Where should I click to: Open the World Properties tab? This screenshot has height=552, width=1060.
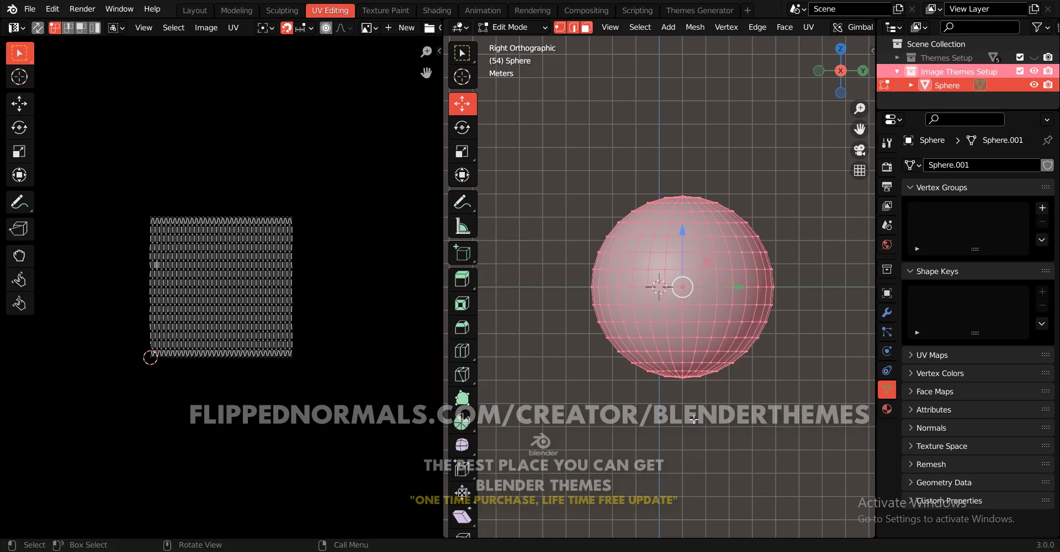[x=887, y=244]
